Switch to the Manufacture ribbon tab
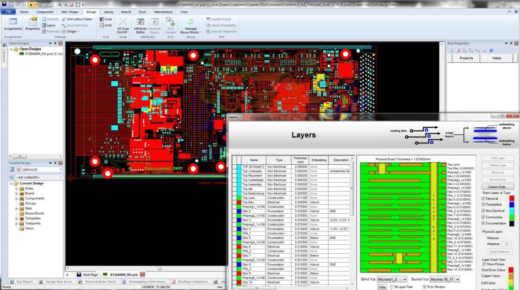The width and height of the screenshot is (520, 290). pyautogui.click(x=164, y=12)
